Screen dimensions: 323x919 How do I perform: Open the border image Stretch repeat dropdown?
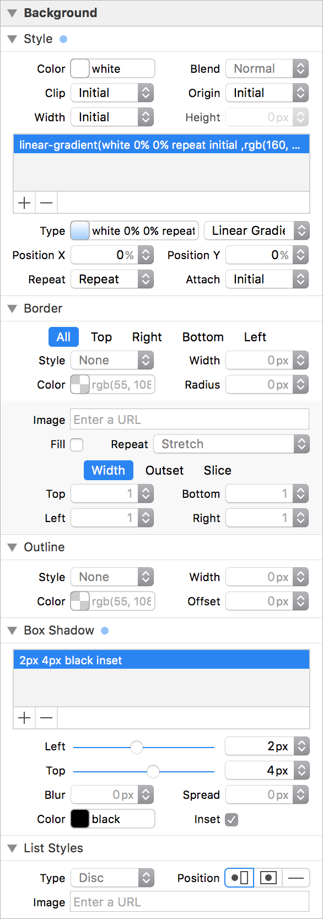pyautogui.click(x=232, y=444)
